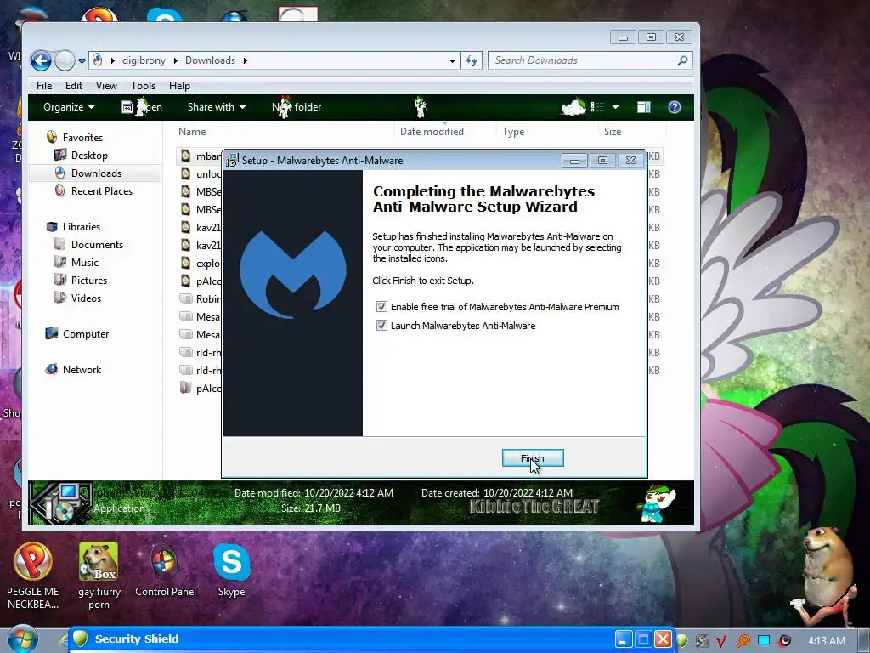Image resolution: width=870 pixels, height=653 pixels.
Task: Sort files by the Size column
Action: [x=613, y=132]
